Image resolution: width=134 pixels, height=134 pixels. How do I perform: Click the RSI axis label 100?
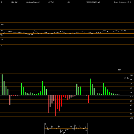[2, 24]
